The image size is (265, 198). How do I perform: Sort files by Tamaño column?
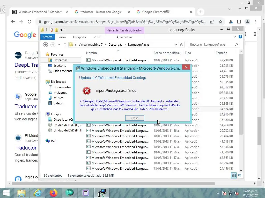coord(222,53)
